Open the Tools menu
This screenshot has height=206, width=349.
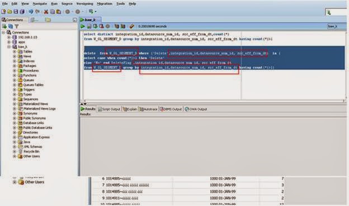120,3
